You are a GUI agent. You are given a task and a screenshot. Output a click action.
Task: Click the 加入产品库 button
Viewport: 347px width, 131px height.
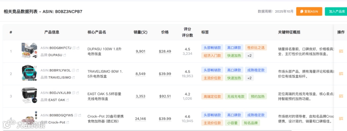[x=336, y=12]
